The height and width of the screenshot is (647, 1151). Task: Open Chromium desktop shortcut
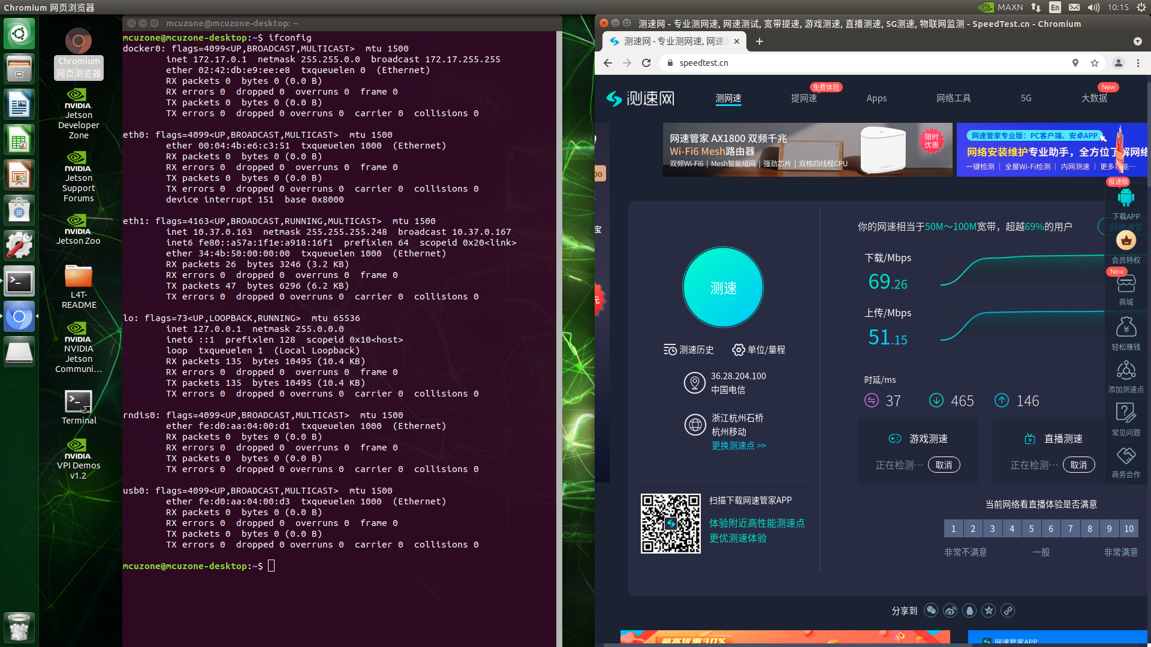pos(79,54)
